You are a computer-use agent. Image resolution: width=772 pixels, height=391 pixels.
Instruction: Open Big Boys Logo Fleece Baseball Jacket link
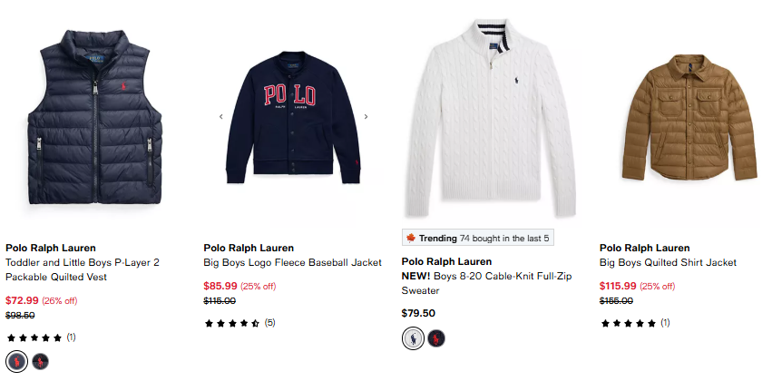pos(292,262)
